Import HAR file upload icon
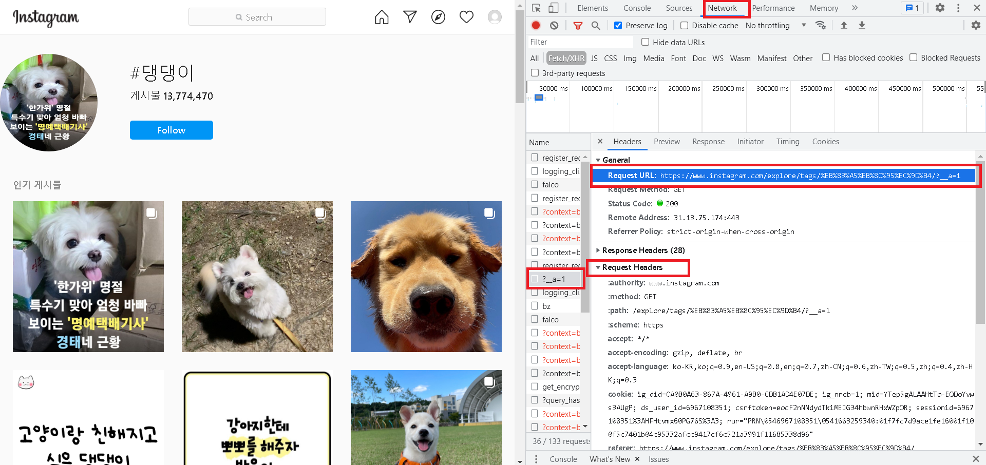 844,25
